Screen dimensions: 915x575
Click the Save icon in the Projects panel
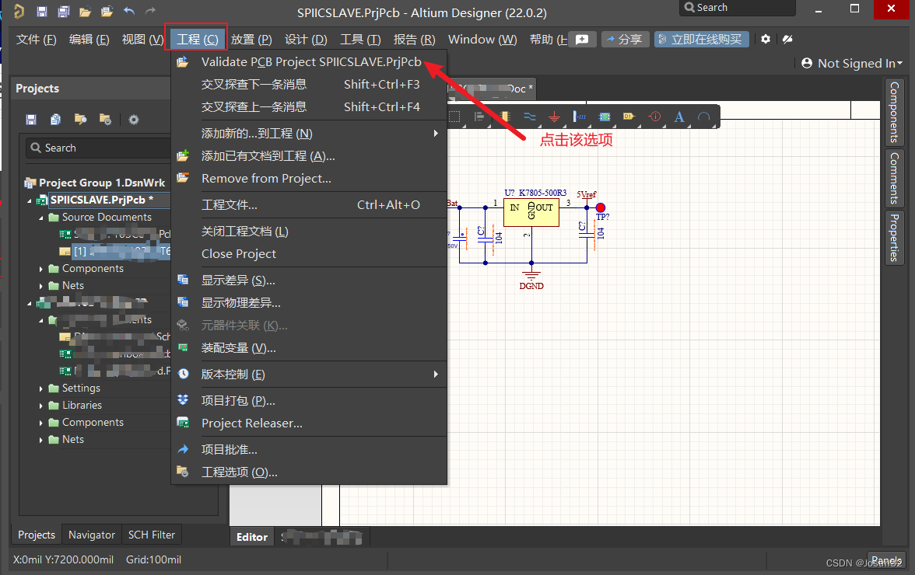pos(31,119)
